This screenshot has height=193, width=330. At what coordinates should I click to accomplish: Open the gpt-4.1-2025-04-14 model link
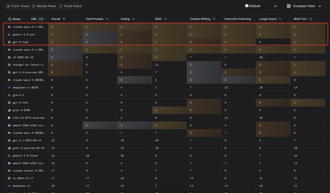[x=27, y=140]
